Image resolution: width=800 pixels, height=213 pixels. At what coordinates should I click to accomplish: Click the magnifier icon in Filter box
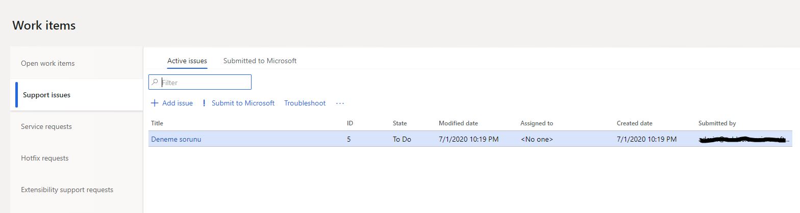point(155,82)
